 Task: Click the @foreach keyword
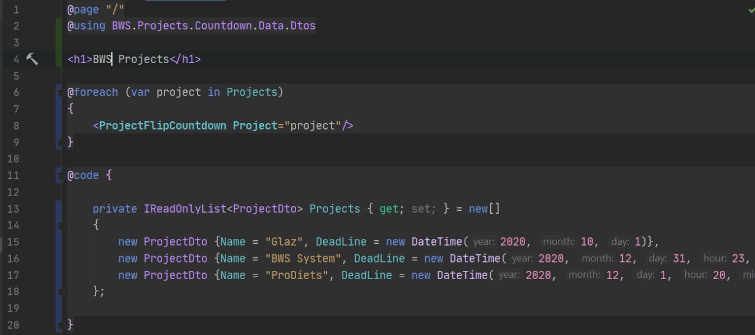93,92
